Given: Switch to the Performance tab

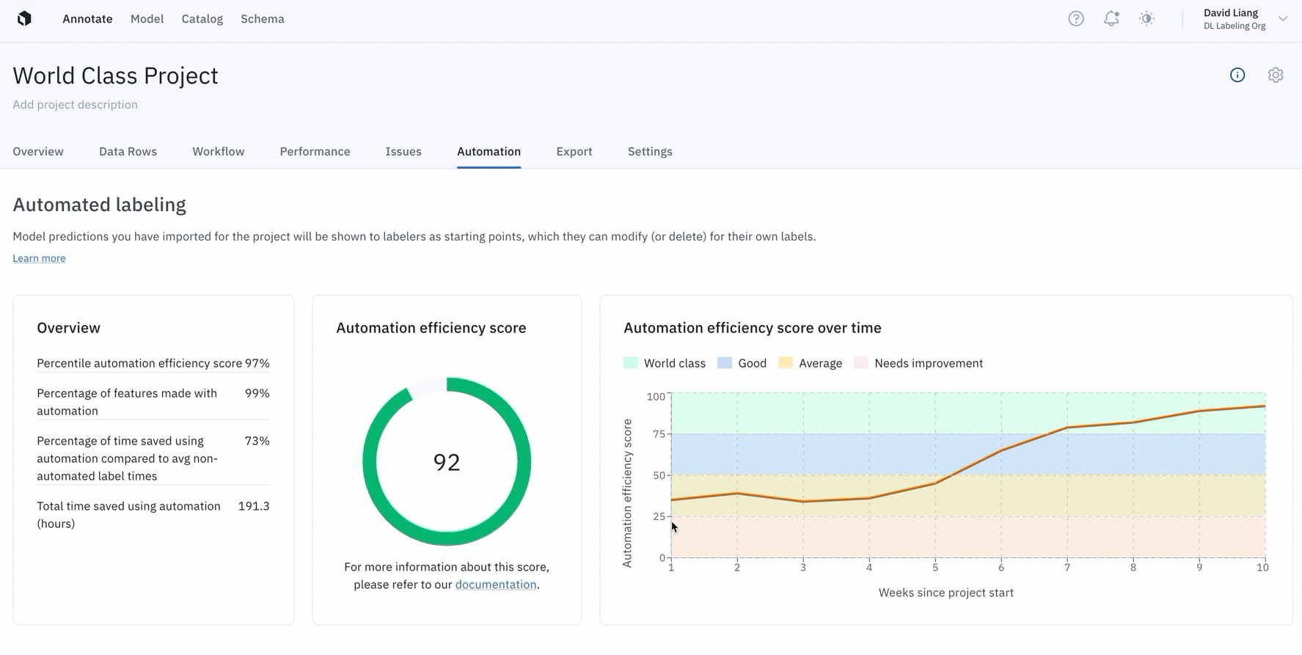Looking at the screenshot, I should [x=315, y=151].
